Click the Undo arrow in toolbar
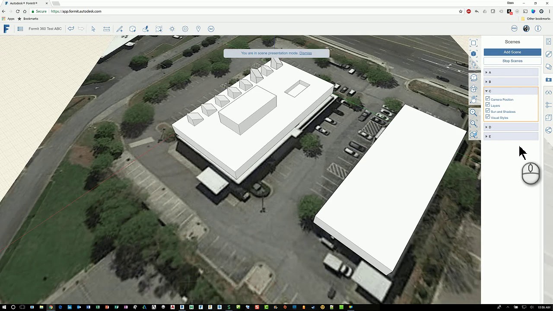Image resolution: width=553 pixels, height=311 pixels. (71, 29)
